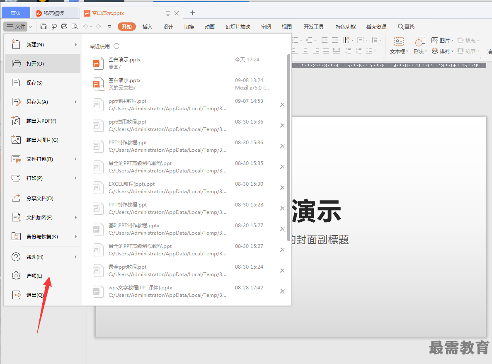Open the 视图 View ribbon tab
This screenshot has width=492, height=364.
click(286, 27)
